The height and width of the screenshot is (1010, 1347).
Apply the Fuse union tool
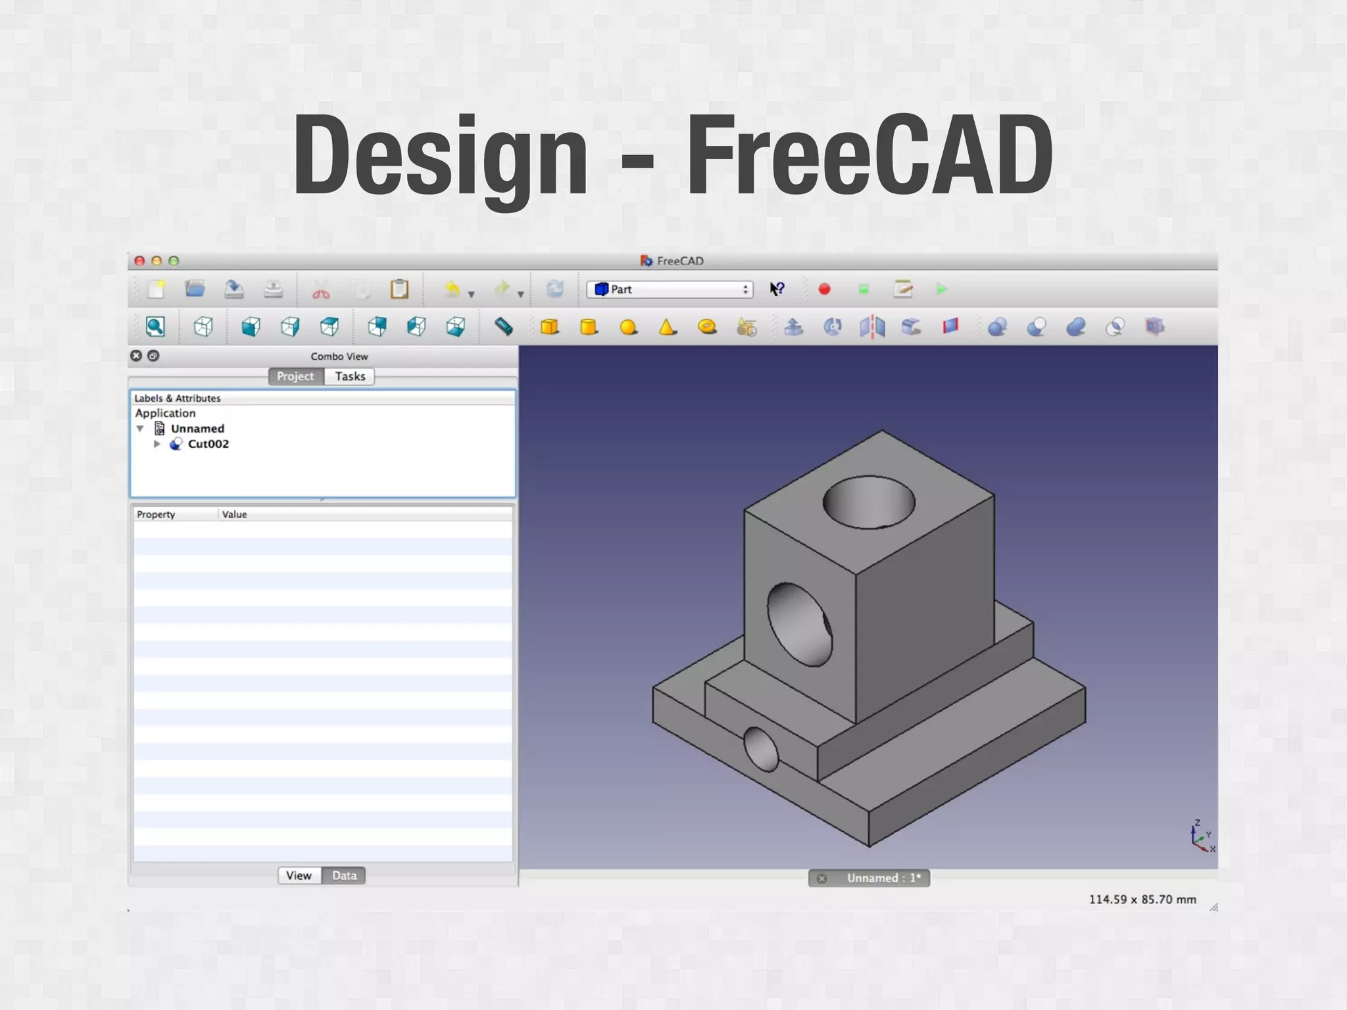[x=1076, y=327]
